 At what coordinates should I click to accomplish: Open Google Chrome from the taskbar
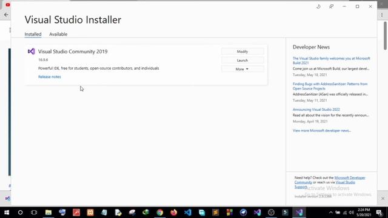pos(160,213)
